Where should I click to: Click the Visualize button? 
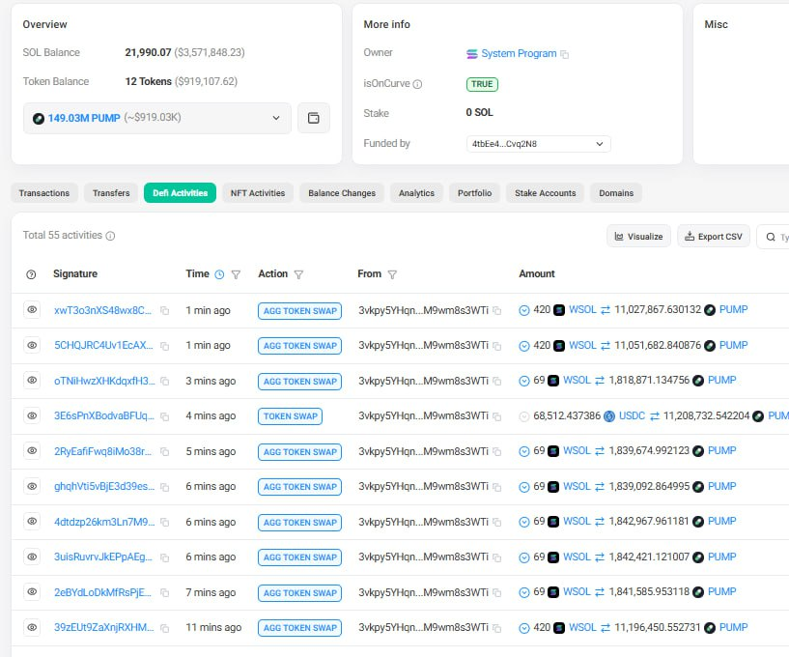coord(638,236)
